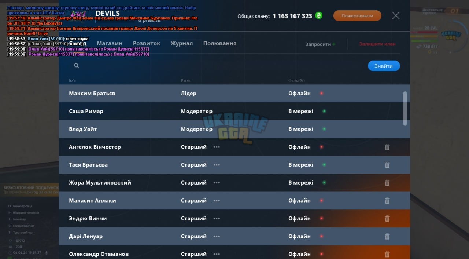Image resolution: width=469 pixels, height=259 pixels.
Task: Open the role menu for Олександр Отаманов
Action: click(217, 254)
